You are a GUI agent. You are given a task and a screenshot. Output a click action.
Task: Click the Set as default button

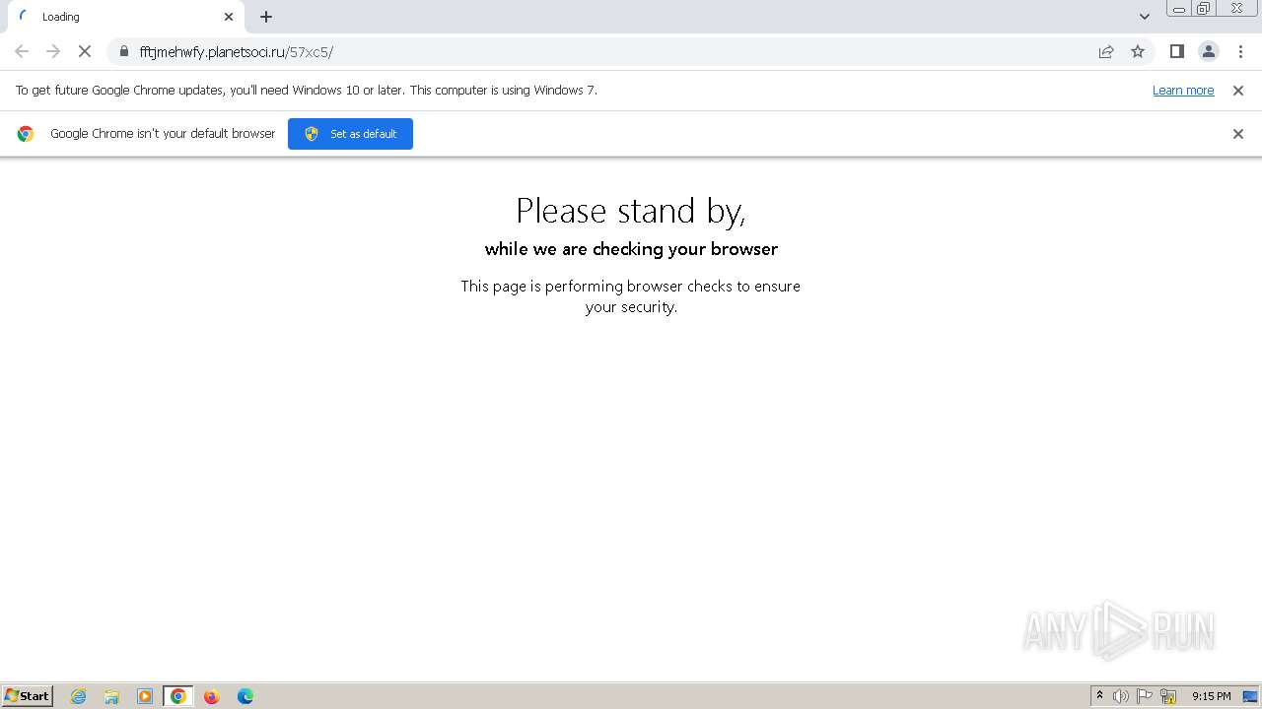click(x=350, y=134)
